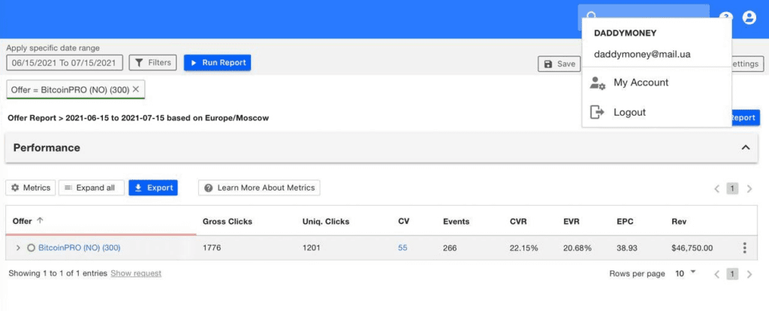Run the report
This screenshot has height=311, width=769.
pos(217,63)
